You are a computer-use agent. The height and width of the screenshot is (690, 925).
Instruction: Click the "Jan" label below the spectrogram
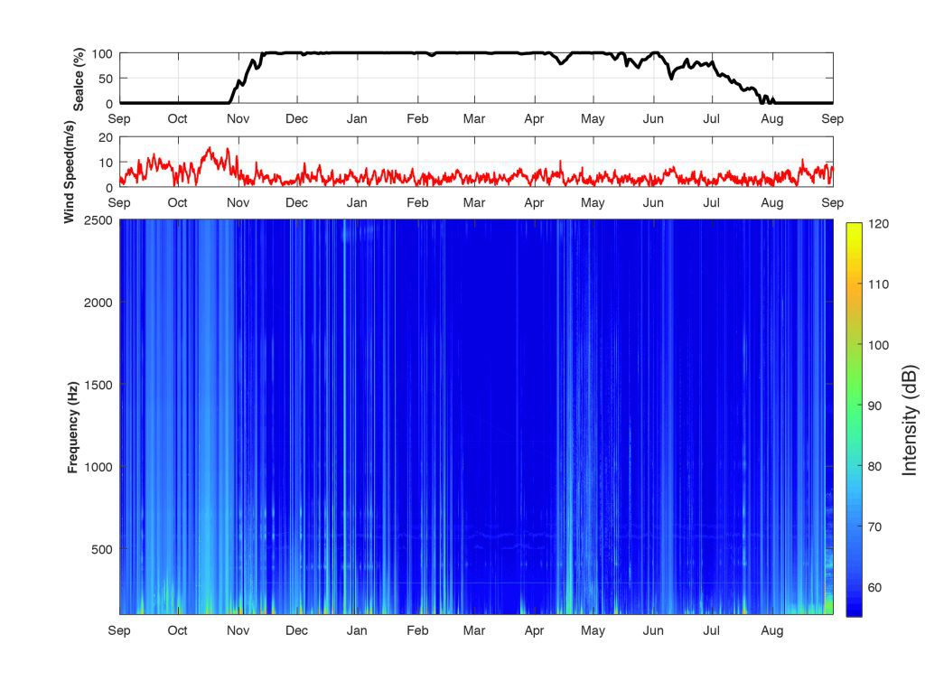(x=357, y=630)
